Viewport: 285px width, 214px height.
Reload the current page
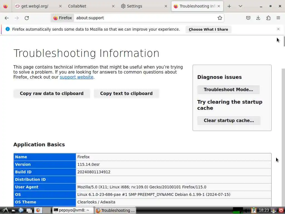[27, 18]
